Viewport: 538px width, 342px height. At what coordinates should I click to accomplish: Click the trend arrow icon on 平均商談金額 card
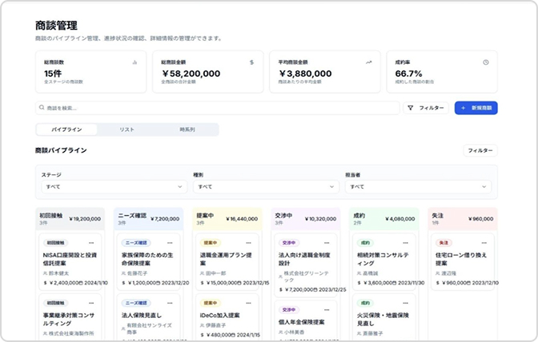[369, 62]
